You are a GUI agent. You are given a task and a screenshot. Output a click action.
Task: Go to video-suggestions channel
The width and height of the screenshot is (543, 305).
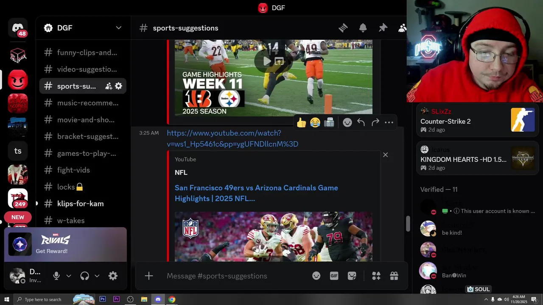tap(83, 69)
